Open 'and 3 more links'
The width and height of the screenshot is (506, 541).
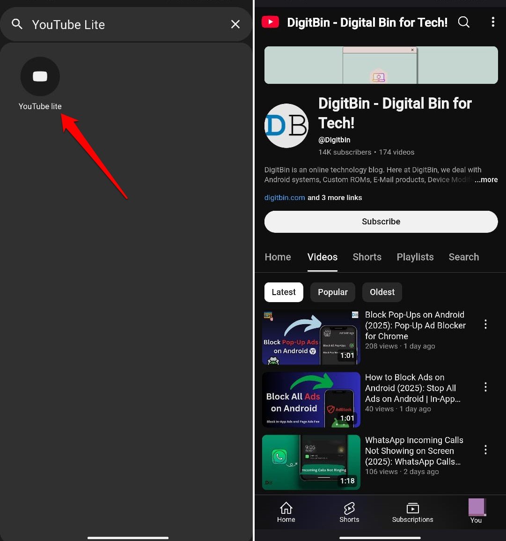point(335,198)
